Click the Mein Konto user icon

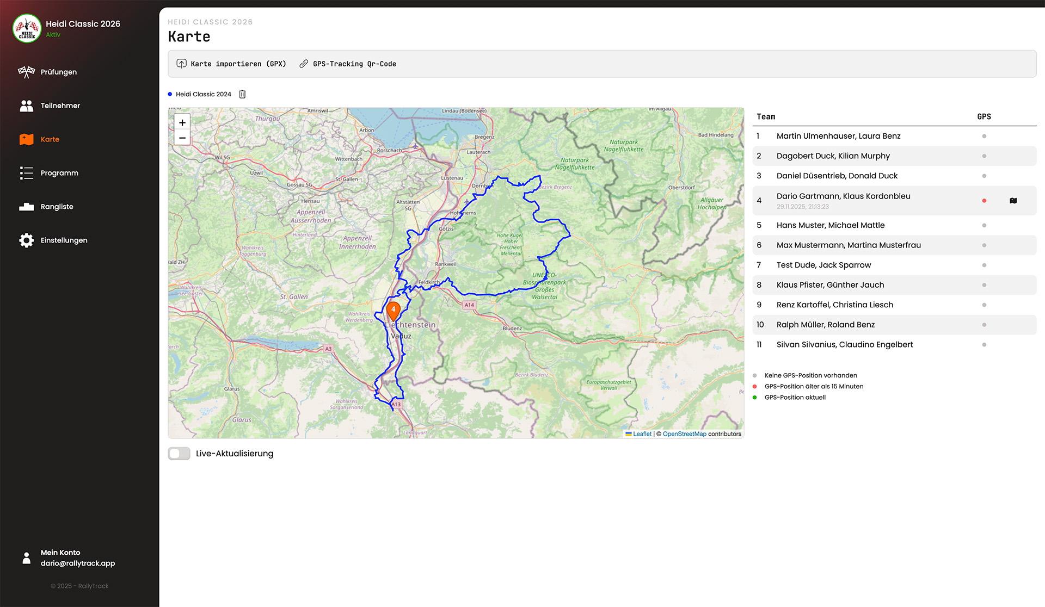[x=26, y=558]
